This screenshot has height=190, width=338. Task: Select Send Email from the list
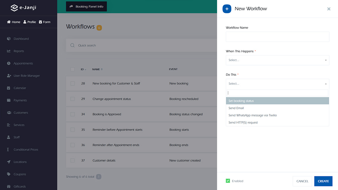pos(236,108)
